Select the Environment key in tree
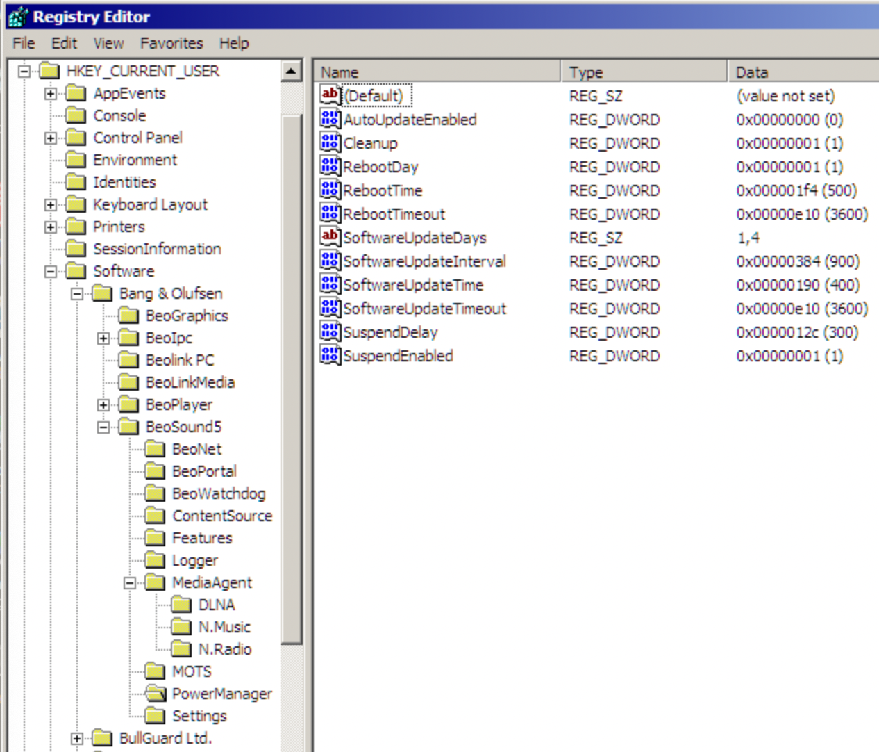This screenshot has height=752, width=879. [135, 160]
